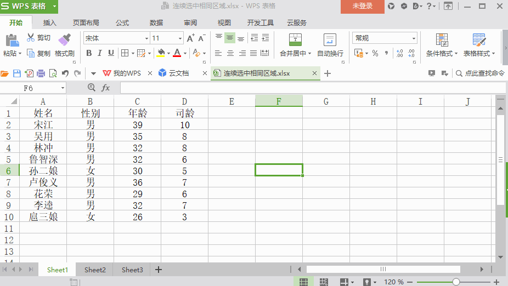Open the font size 11 dropdown
The height and width of the screenshot is (286, 508).
(x=180, y=38)
